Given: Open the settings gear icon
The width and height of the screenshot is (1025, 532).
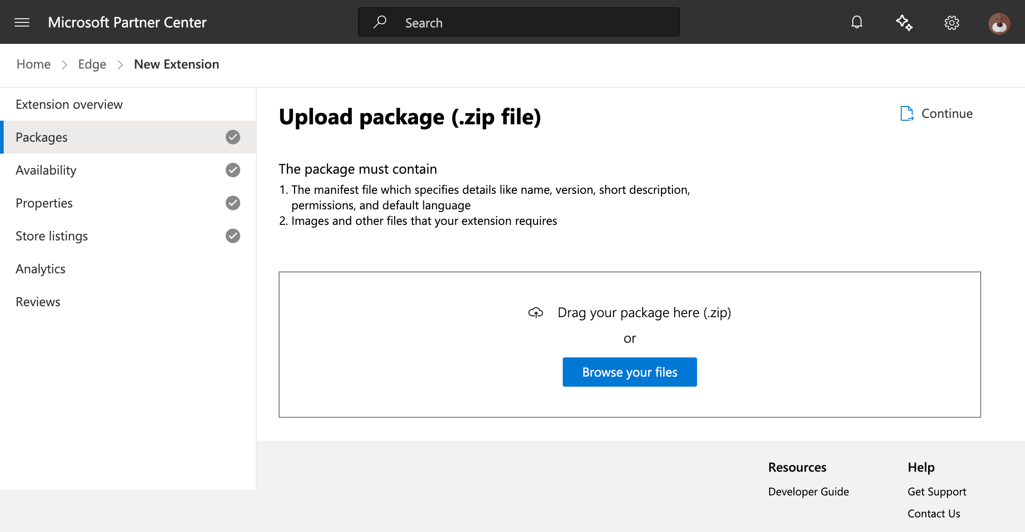Looking at the screenshot, I should pos(952,23).
